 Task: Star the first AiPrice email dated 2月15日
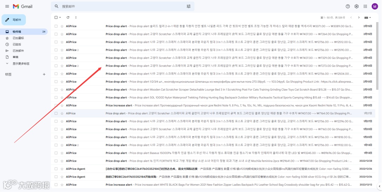62,26
